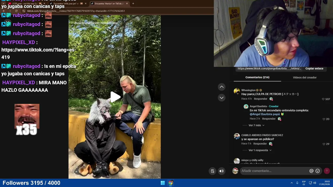Open Whasington's profile avatar
The width and height of the screenshot is (333, 187).
[x=237, y=91]
